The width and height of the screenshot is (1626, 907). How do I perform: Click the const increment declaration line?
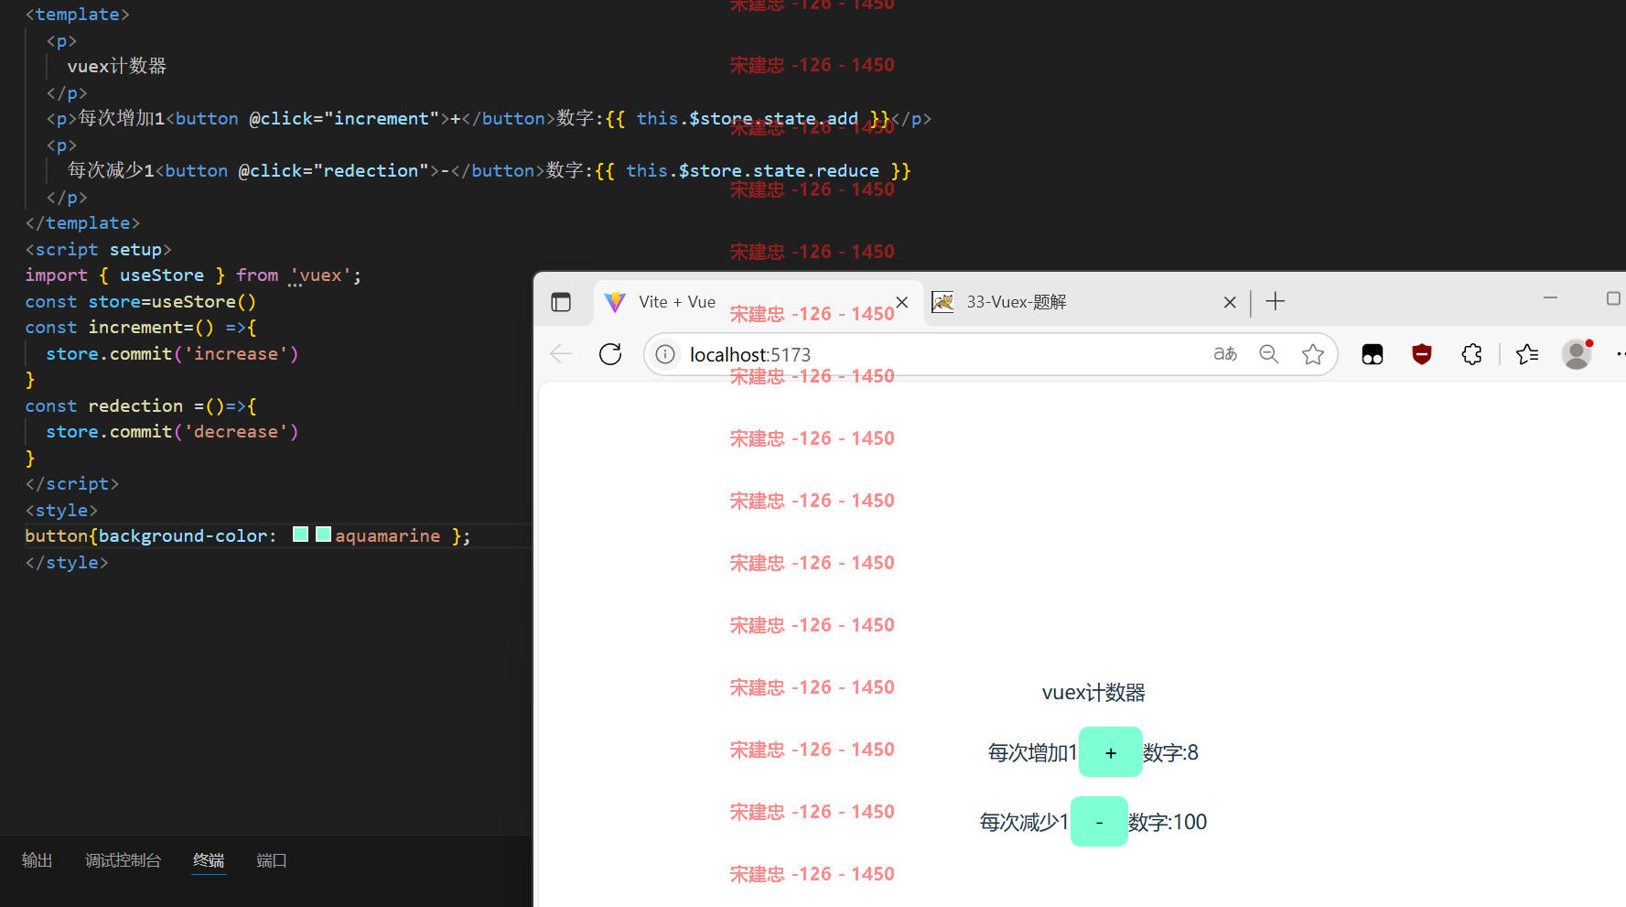click(x=141, y=328)
